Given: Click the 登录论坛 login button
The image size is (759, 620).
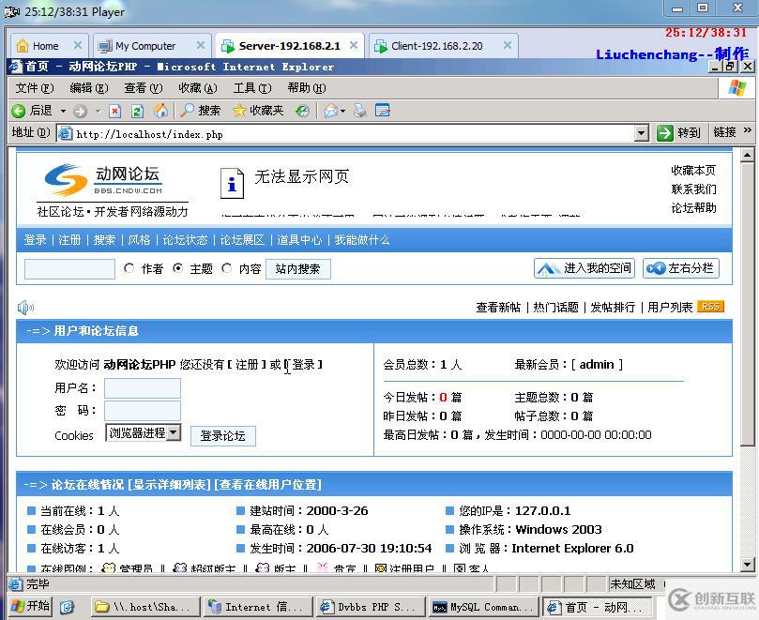Looking at the screenshot, I should pyautogui.click(x=222, y=435).
